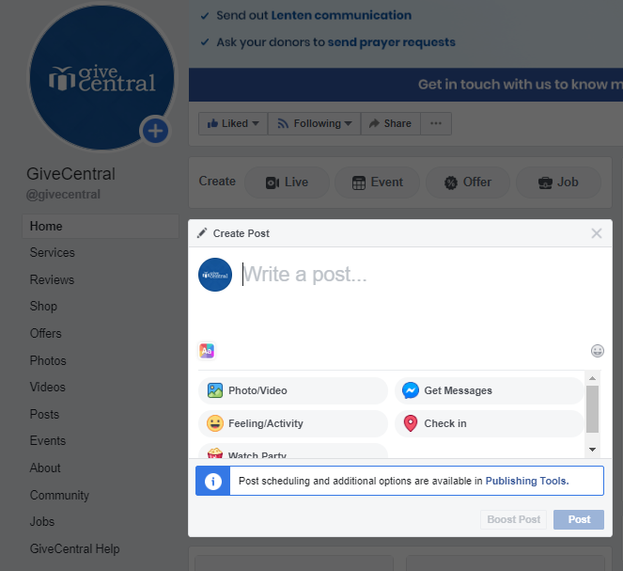The height and width of the screenshot is (571, 623).
Task: Click the Get in touch with us banner
Action: point(406,85)
